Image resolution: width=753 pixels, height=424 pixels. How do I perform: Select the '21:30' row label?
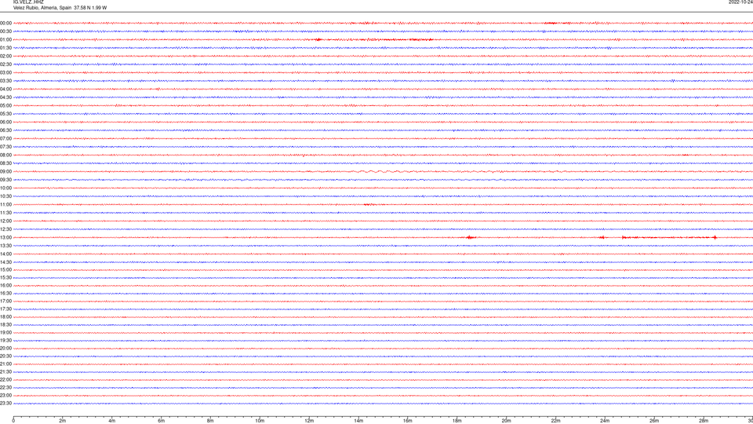pos(5,372)
